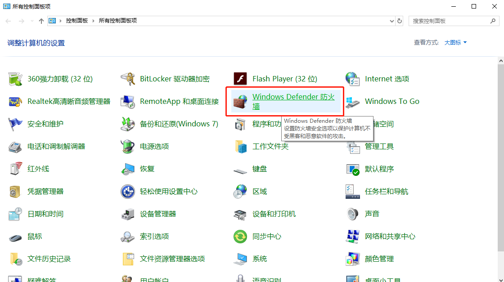Click the 安全和维护 flag icon

[x=15, y=124]
